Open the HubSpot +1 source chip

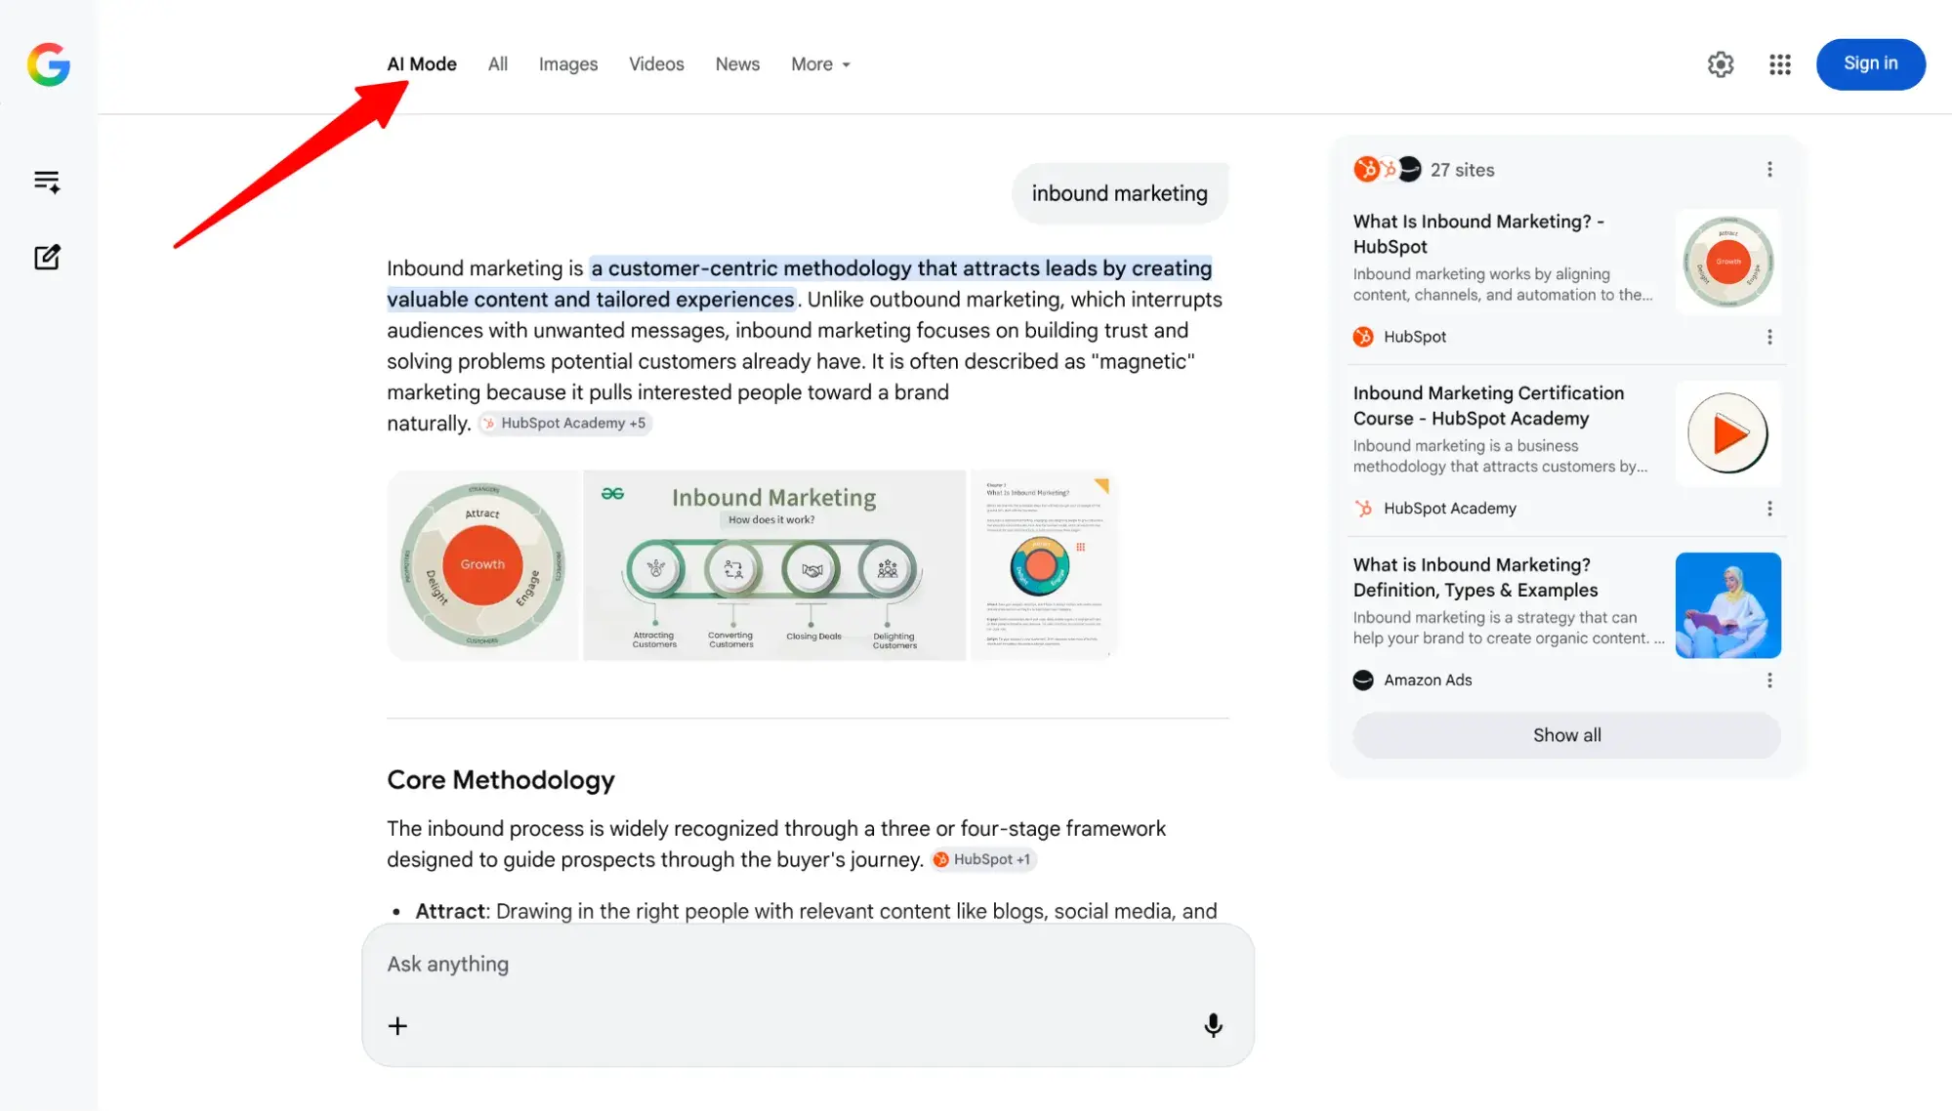coord(982,859)
